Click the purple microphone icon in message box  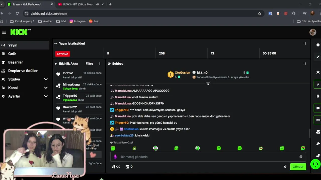click(115, 157)
